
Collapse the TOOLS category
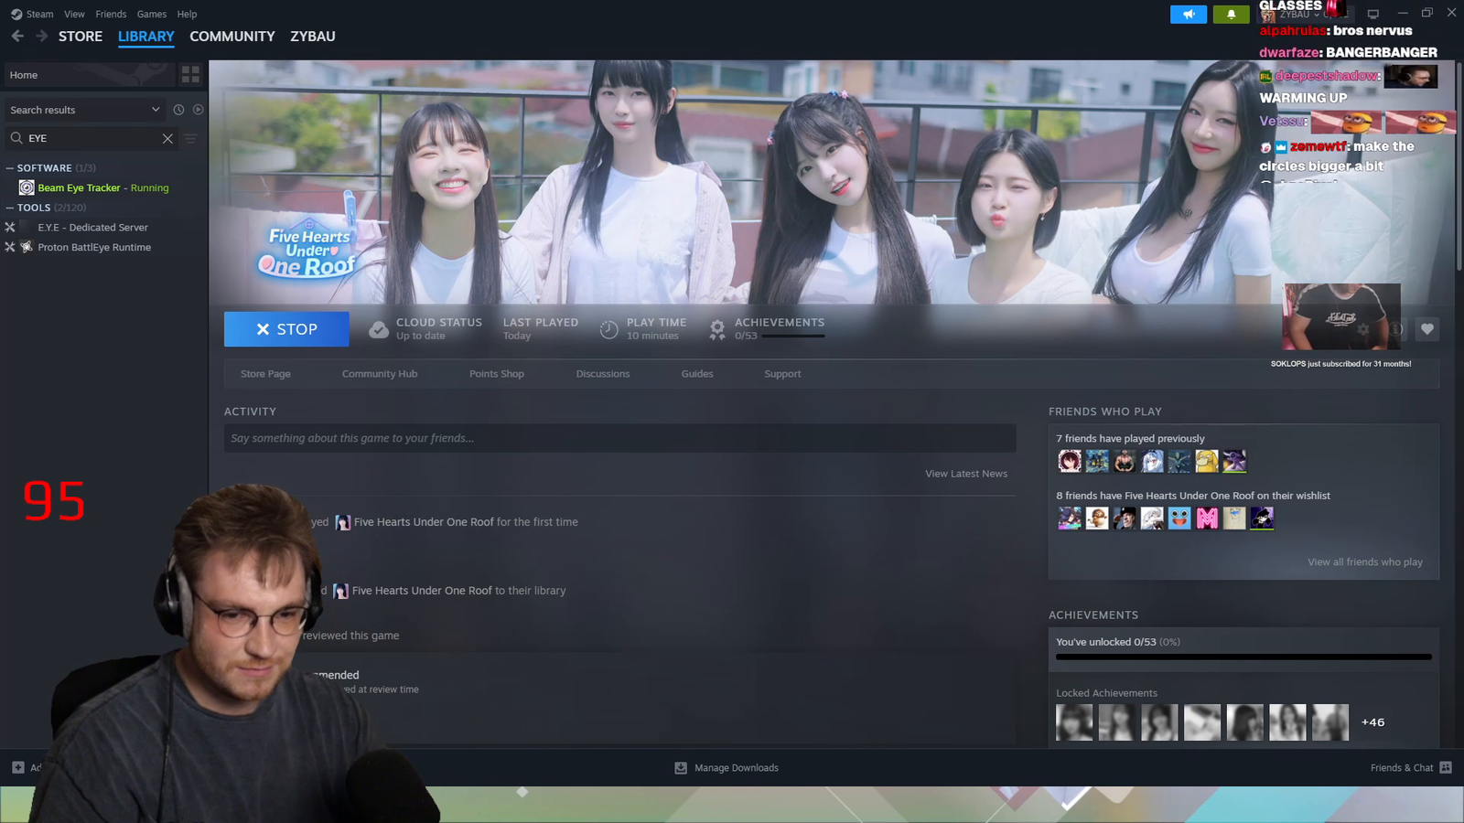[x=10, y=208]
